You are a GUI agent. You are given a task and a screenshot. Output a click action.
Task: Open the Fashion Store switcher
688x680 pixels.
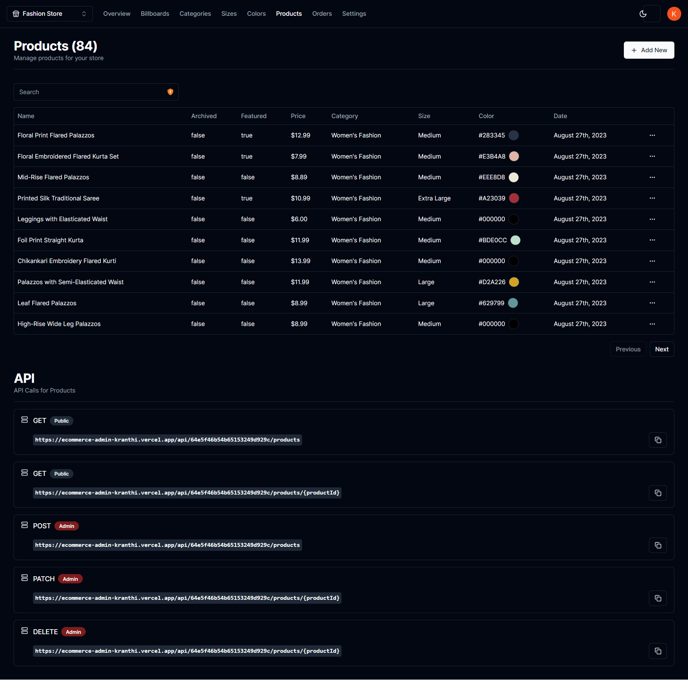49,14
